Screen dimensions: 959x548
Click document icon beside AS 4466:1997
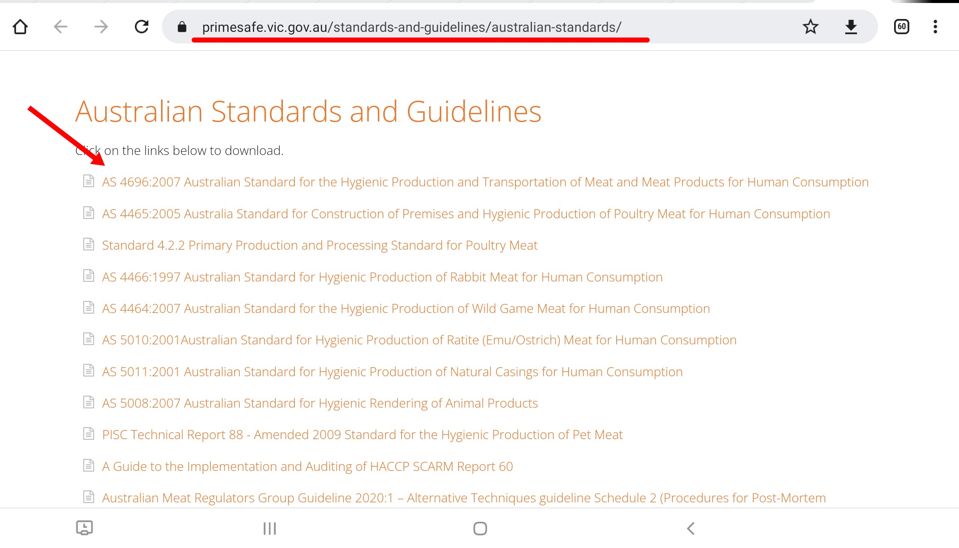pyautogui.click(x=88, y=276)
